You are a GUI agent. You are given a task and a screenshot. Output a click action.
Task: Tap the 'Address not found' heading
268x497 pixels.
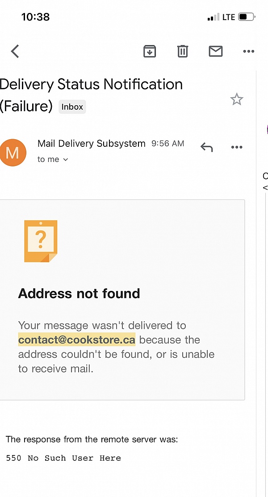(x=79, y=294)
